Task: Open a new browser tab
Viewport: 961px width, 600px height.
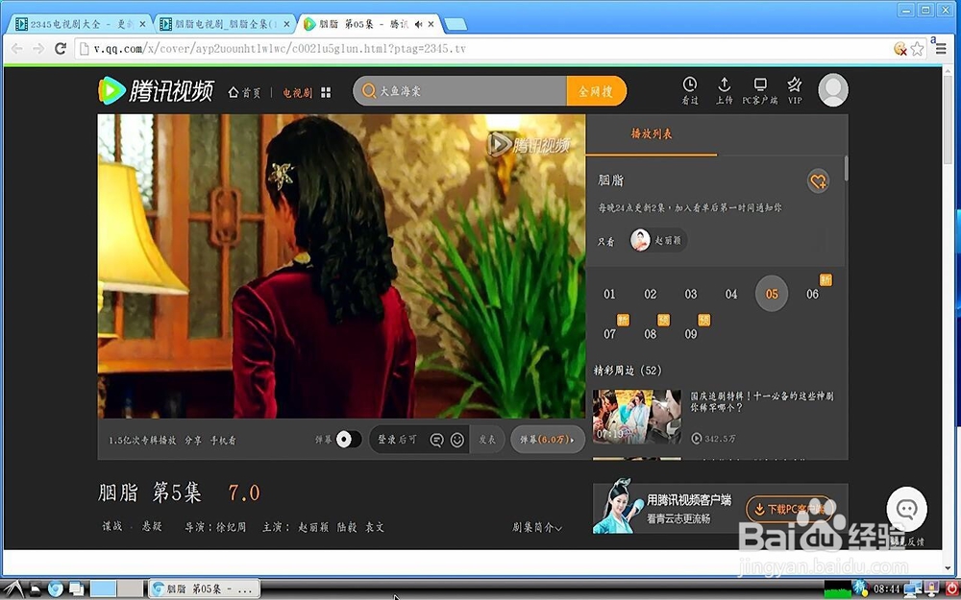Action: [455, 25]
